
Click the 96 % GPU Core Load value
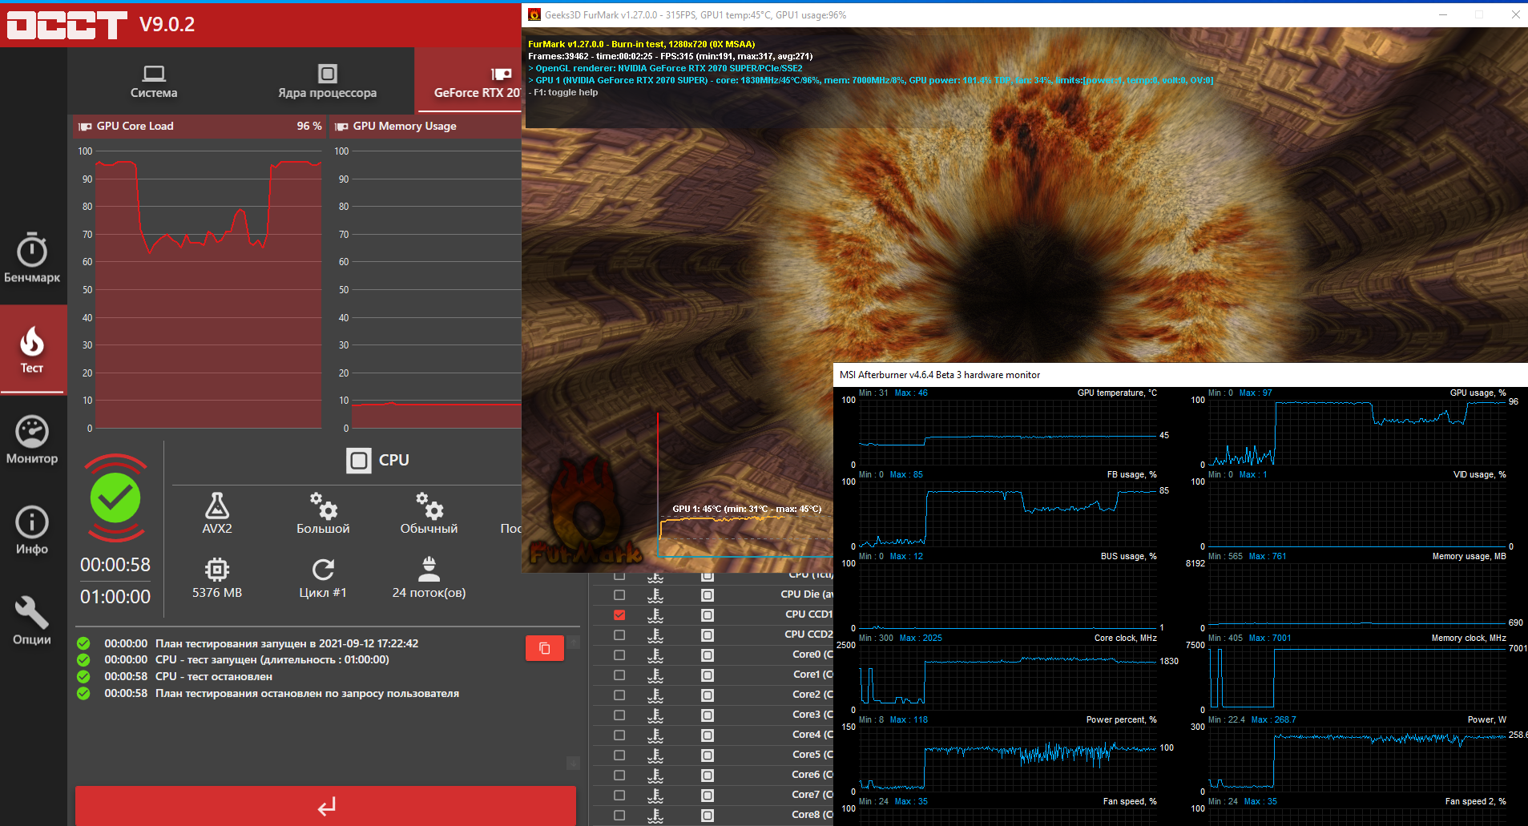[309, 126]
